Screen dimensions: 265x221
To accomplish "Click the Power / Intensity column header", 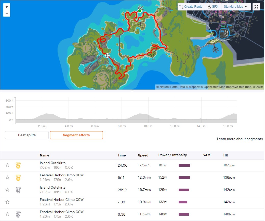I will 173,155.
